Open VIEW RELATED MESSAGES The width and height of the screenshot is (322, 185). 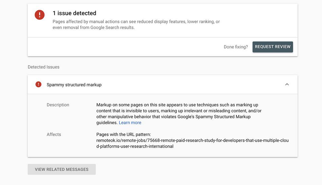[62, 169]
